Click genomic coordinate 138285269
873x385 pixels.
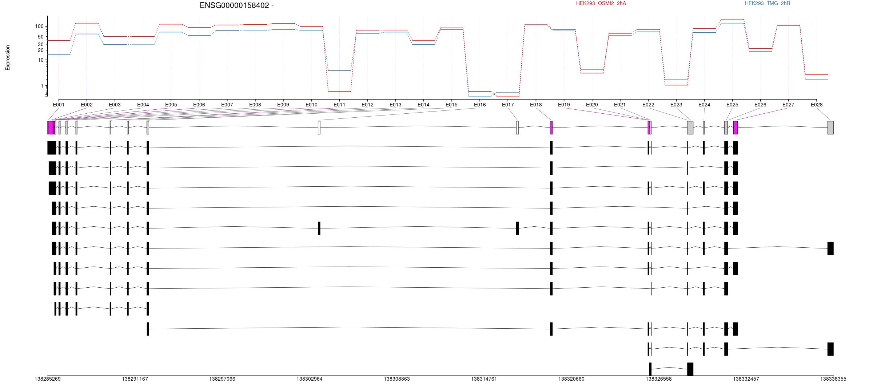pos(48,379)
